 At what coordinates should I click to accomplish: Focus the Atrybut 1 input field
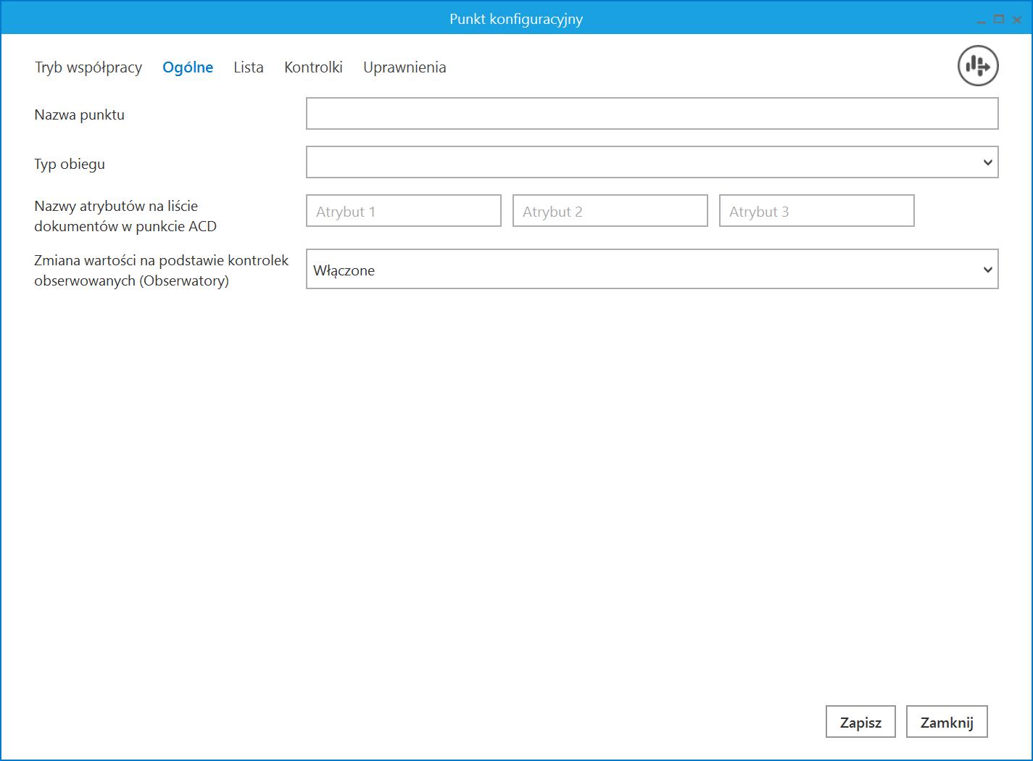(x=404, y=211)
